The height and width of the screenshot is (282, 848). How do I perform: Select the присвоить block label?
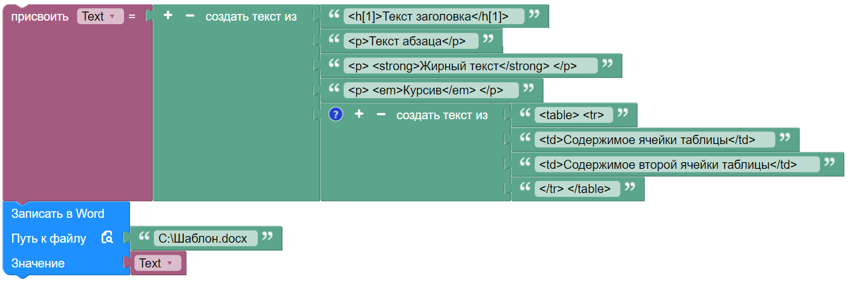tap(40, 17)
